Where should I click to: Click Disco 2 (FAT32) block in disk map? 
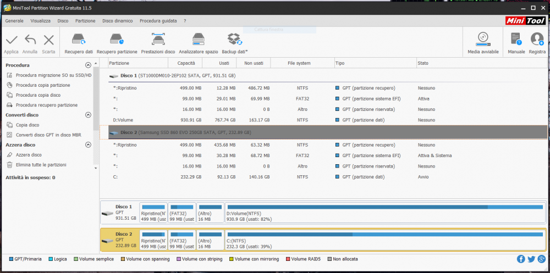click(x=182, y=240)
